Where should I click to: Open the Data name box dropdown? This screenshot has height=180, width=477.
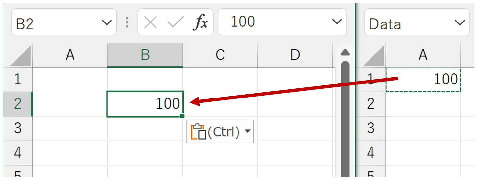[460, 22]
